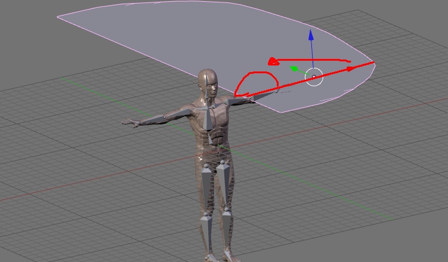Grab the blue Z-axis manipulator arrow
Screen dimensions: 448x262
pyautogui.click(x=311, y=35)
